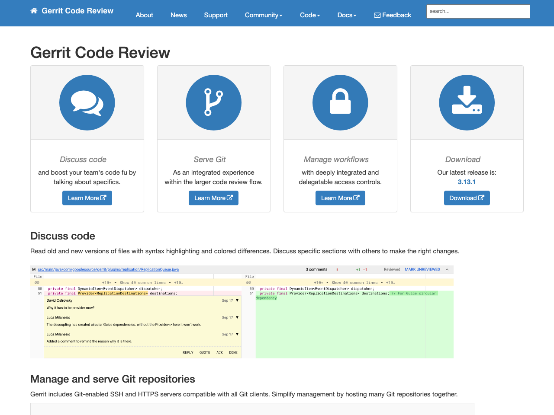Click the home icon beside Gerrit Code Review

(x=34, y=11)
